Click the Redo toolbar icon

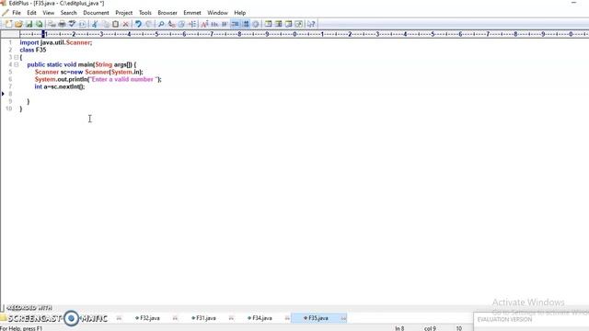tap(149, 24)
